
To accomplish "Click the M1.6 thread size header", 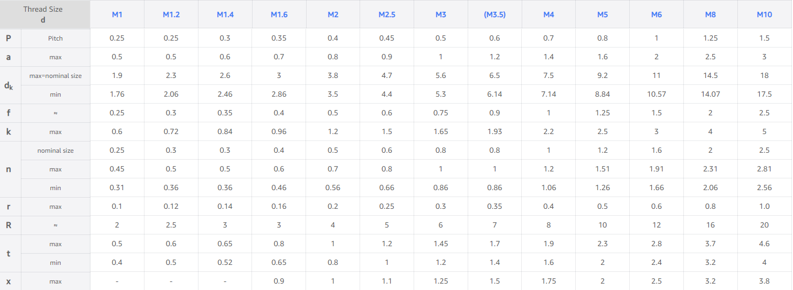I will coord(279,14).
